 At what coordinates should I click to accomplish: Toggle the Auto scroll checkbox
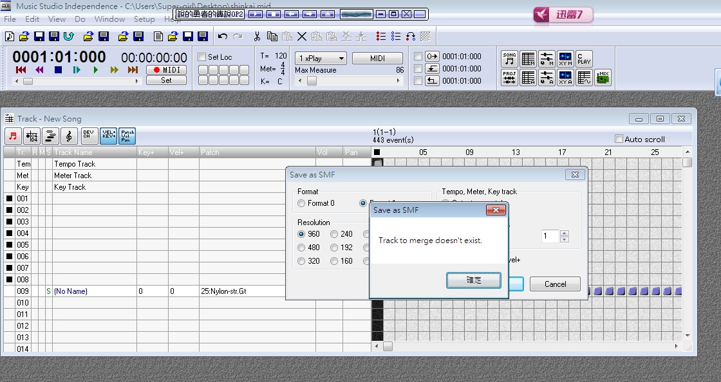[619, 139]
